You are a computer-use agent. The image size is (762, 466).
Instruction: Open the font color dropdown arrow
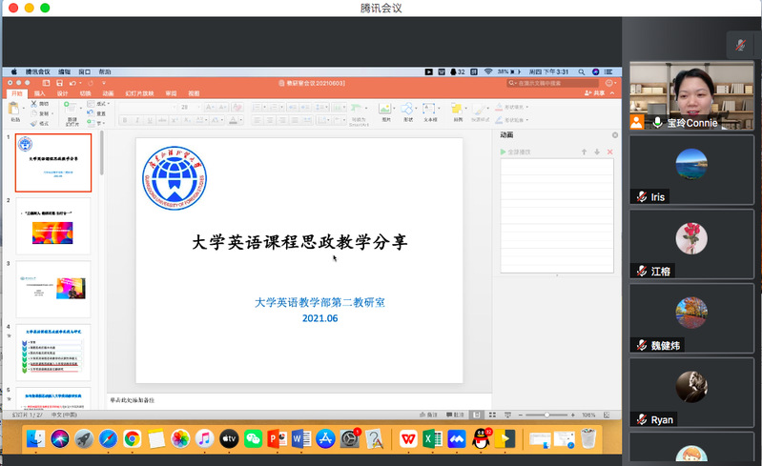pyautogui.click(x=240, y=120)
